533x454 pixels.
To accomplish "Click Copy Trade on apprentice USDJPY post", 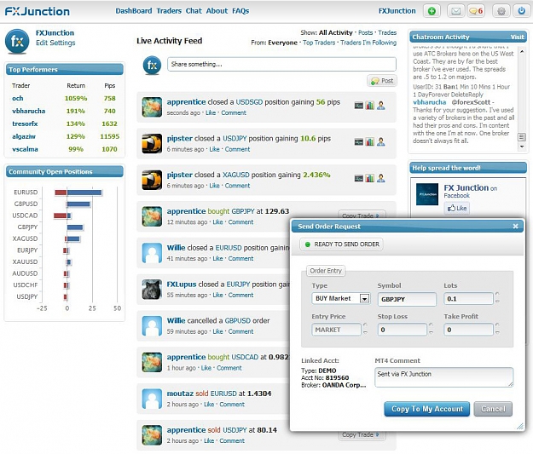I will 362,435.
